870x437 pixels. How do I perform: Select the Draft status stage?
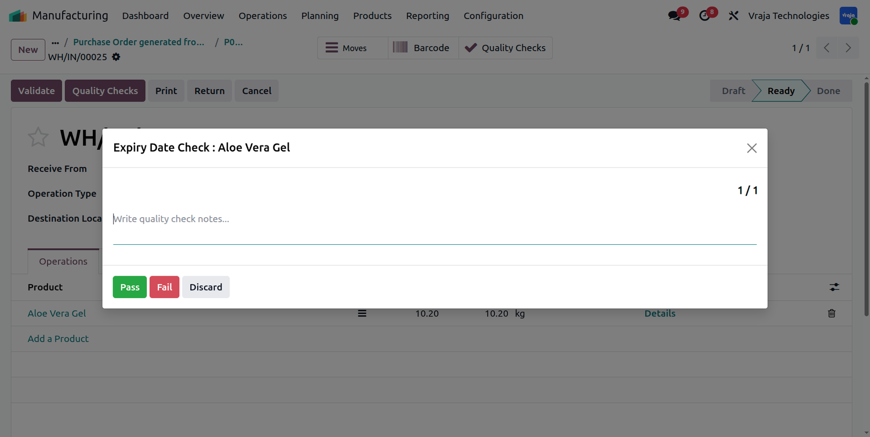[733, 91]
